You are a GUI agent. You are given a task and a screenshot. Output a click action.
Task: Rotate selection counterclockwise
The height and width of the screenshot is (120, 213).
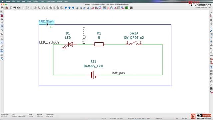point(78,8)
